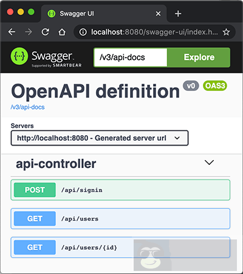243x274 pixels.
Task: Click the POST method badge
Action: 35,190
